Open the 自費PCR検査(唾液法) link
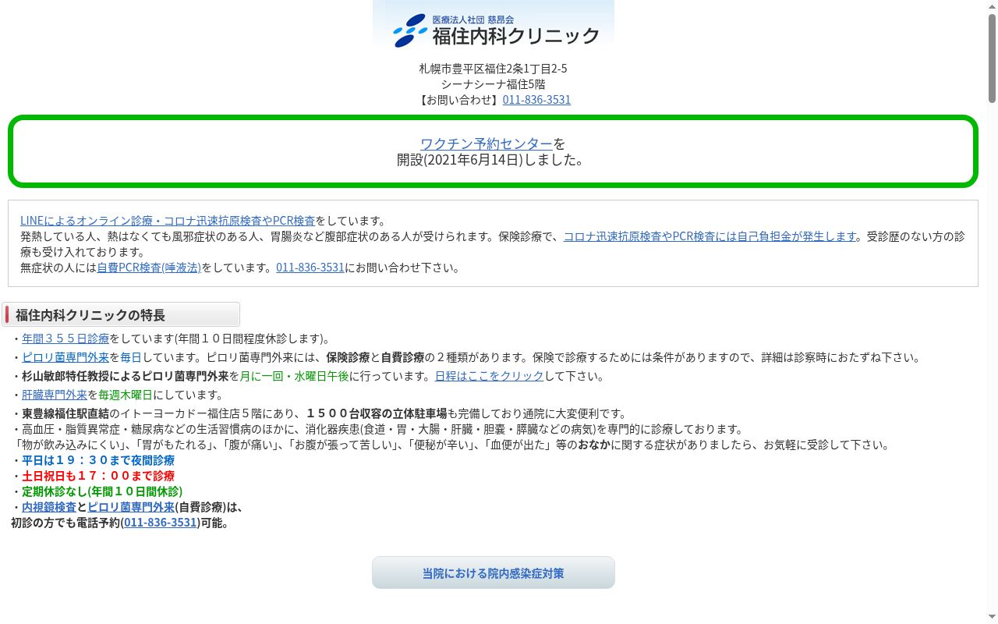 click(x=149, y=268)
